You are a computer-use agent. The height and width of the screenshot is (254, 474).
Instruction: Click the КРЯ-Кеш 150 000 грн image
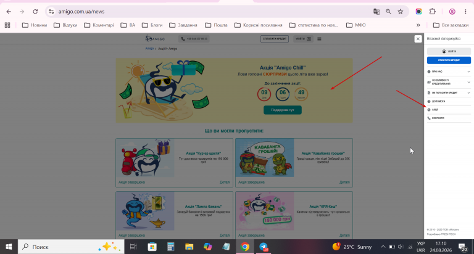click(x=265, y=211)
